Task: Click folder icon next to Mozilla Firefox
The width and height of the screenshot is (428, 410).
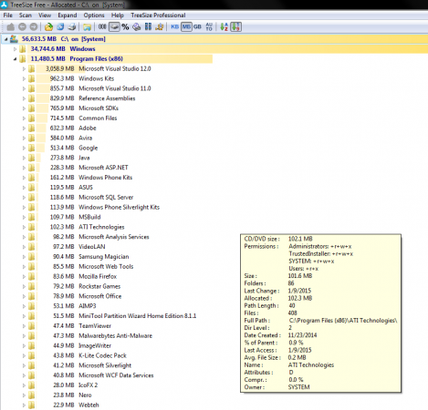Action: point(32,276)
